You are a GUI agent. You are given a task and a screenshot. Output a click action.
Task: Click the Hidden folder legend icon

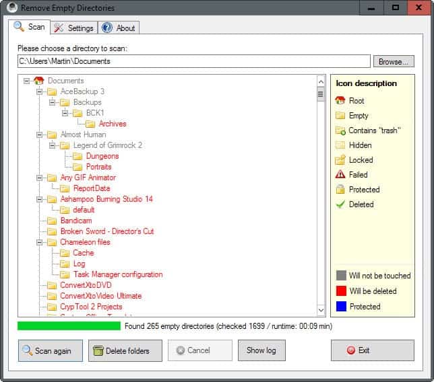click(340, 145)
